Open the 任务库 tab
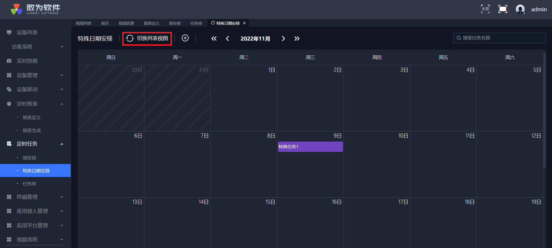The image size is (552, 248). click(x=196, y=23)
